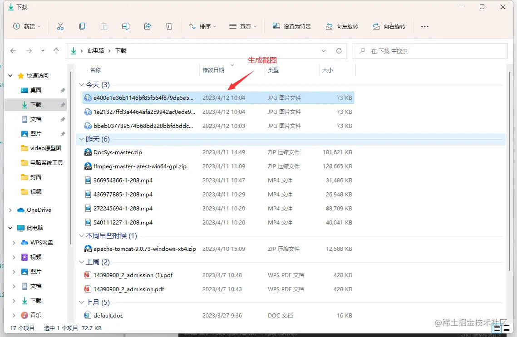Expand OneDrive in sidebar

click(10, 210)
